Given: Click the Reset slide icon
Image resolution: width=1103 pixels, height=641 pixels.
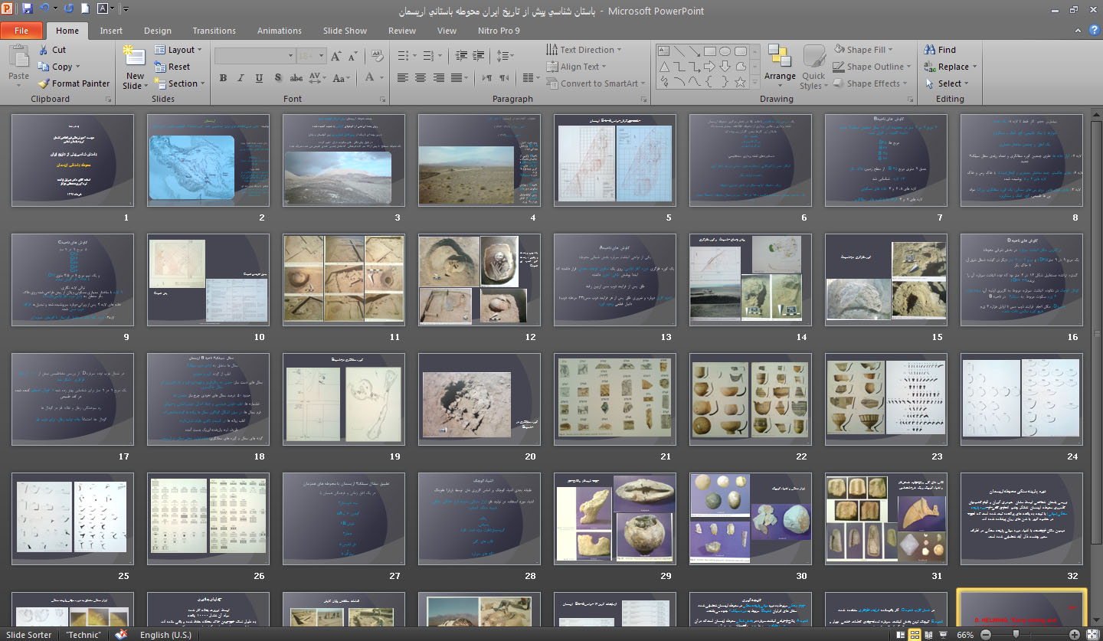Looking at the screenshot, I should tap(160, 67).
